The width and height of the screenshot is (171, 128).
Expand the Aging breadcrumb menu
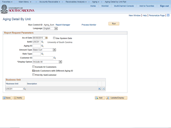click(96, 2)
